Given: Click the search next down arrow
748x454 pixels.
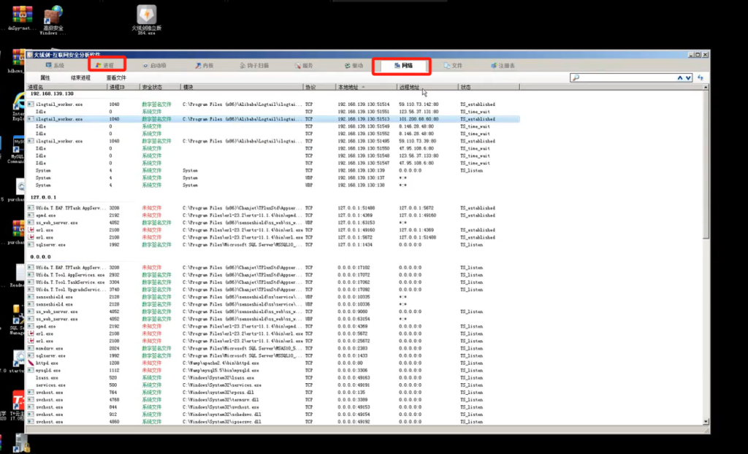Looking at the screenshot, I should coord(688,77).
